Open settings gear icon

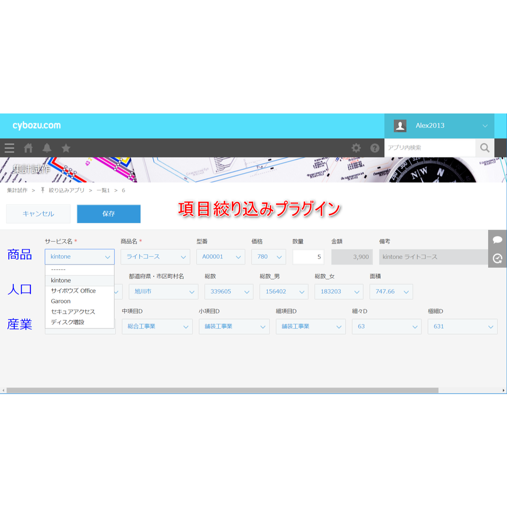click(356, 148)
